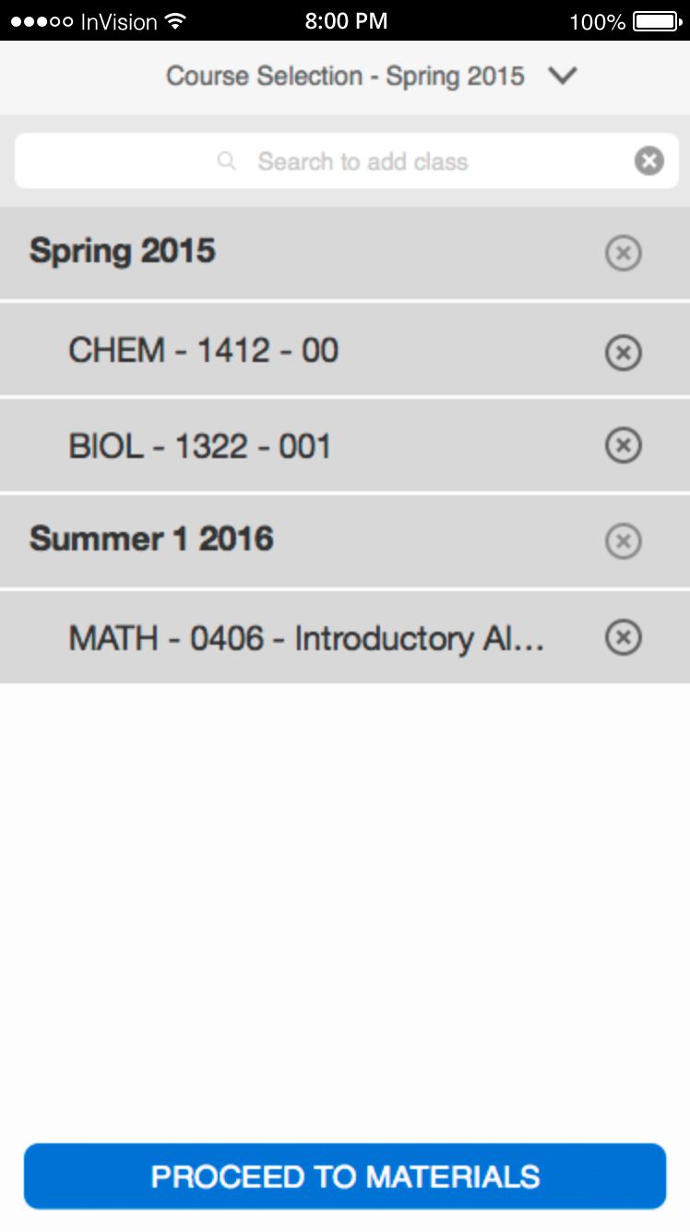Tap the InVision carrier label
The width and height of the screenshot is (690, 1232).
coord(120,20)
